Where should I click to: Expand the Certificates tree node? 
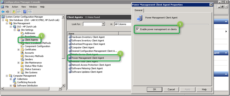click(18, 50)
